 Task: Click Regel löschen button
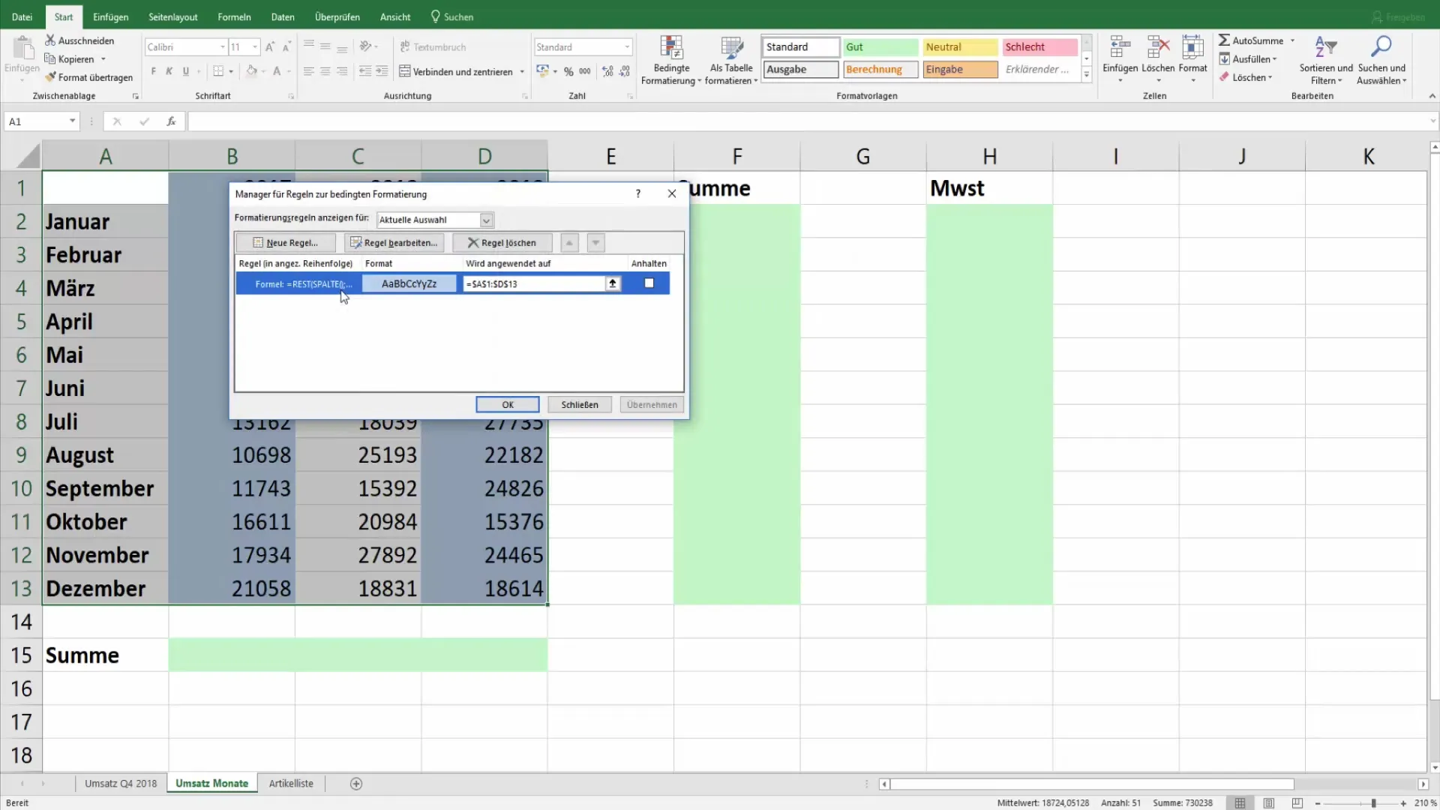point(502,243)
